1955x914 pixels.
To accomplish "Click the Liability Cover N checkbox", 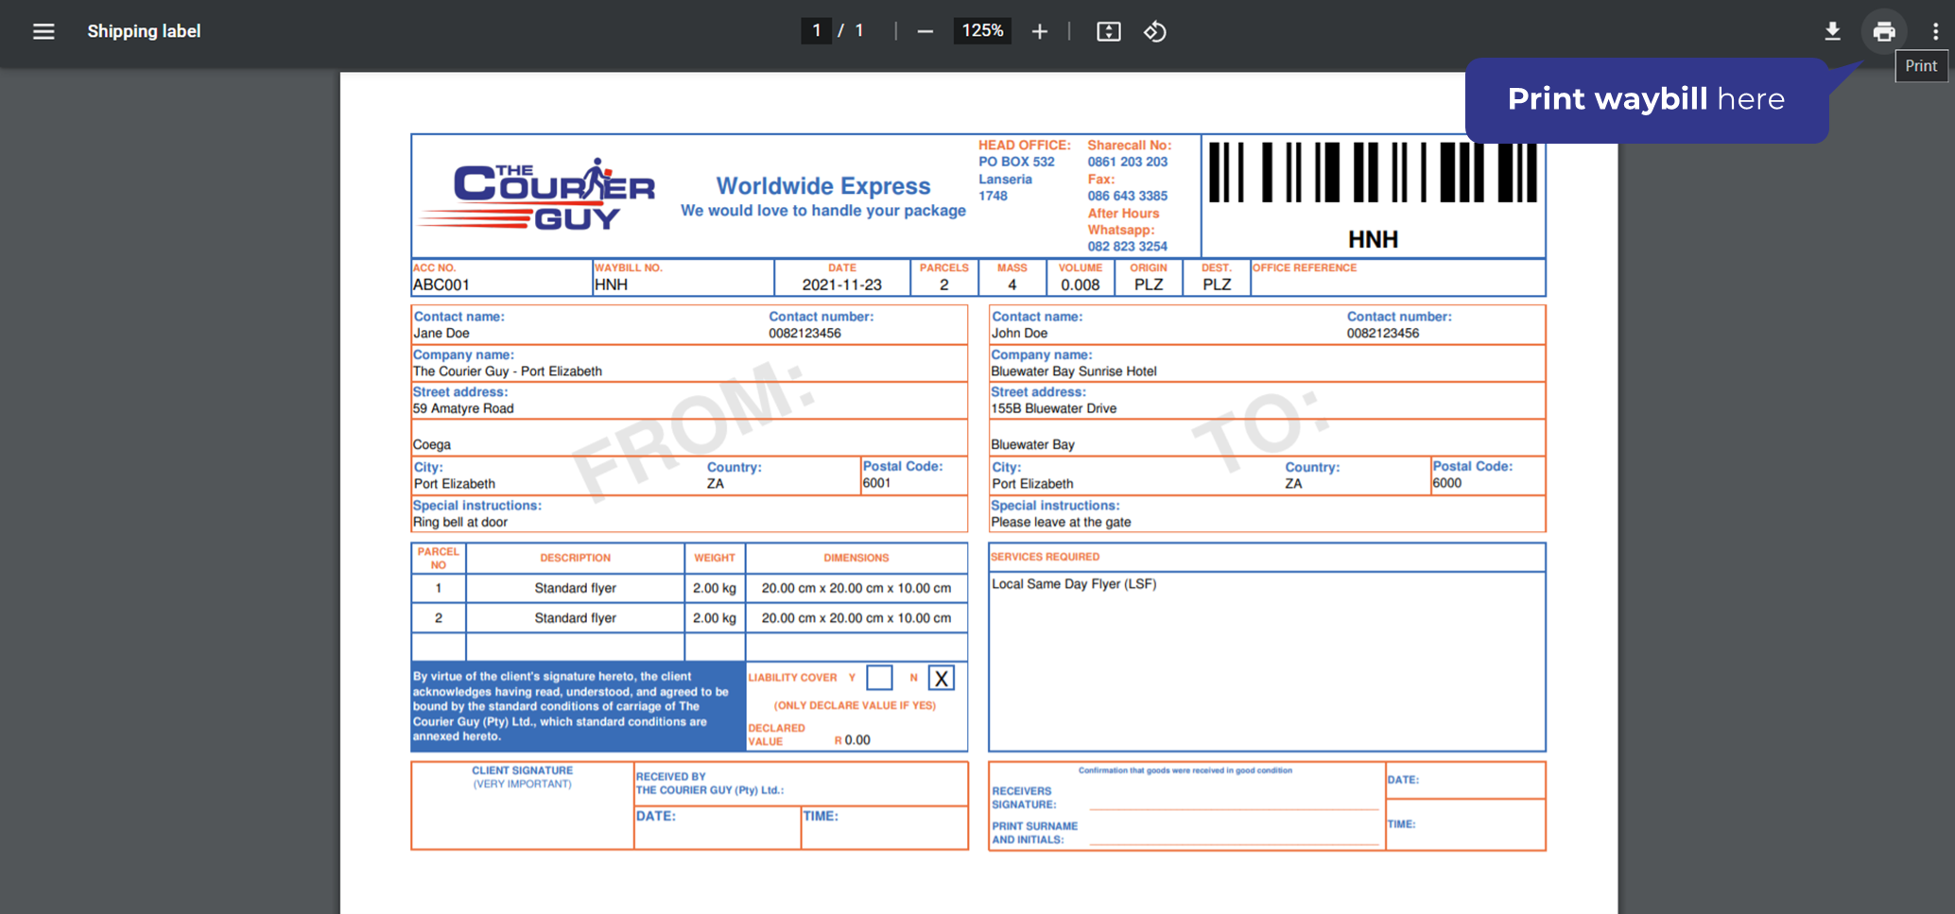I will click(941, 678).
